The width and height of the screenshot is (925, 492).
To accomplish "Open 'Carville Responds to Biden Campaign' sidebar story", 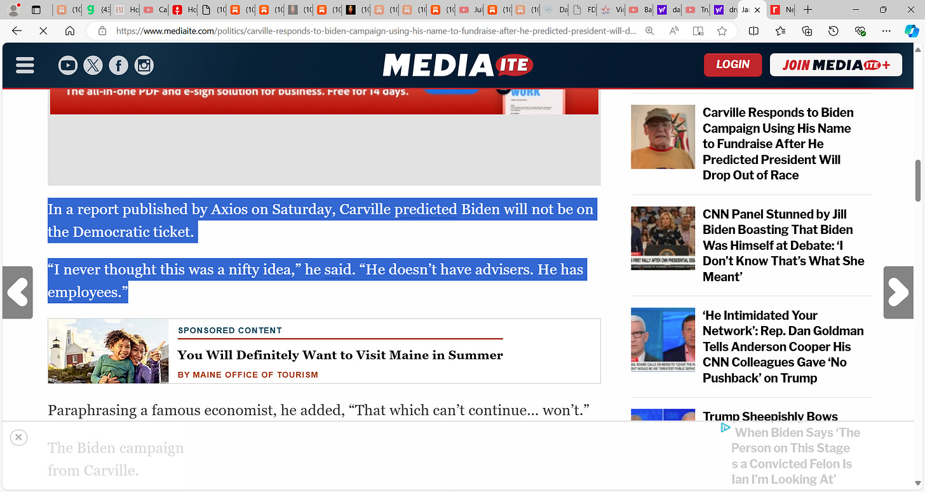I will tap(778, 144).
